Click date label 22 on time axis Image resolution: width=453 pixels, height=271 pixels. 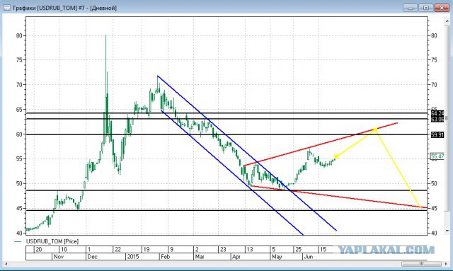tap(117, 249)
